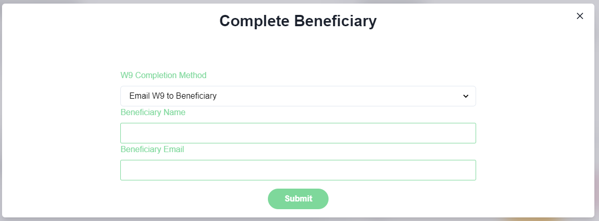Submit the beneficiary form

click(x=298, y=199)
